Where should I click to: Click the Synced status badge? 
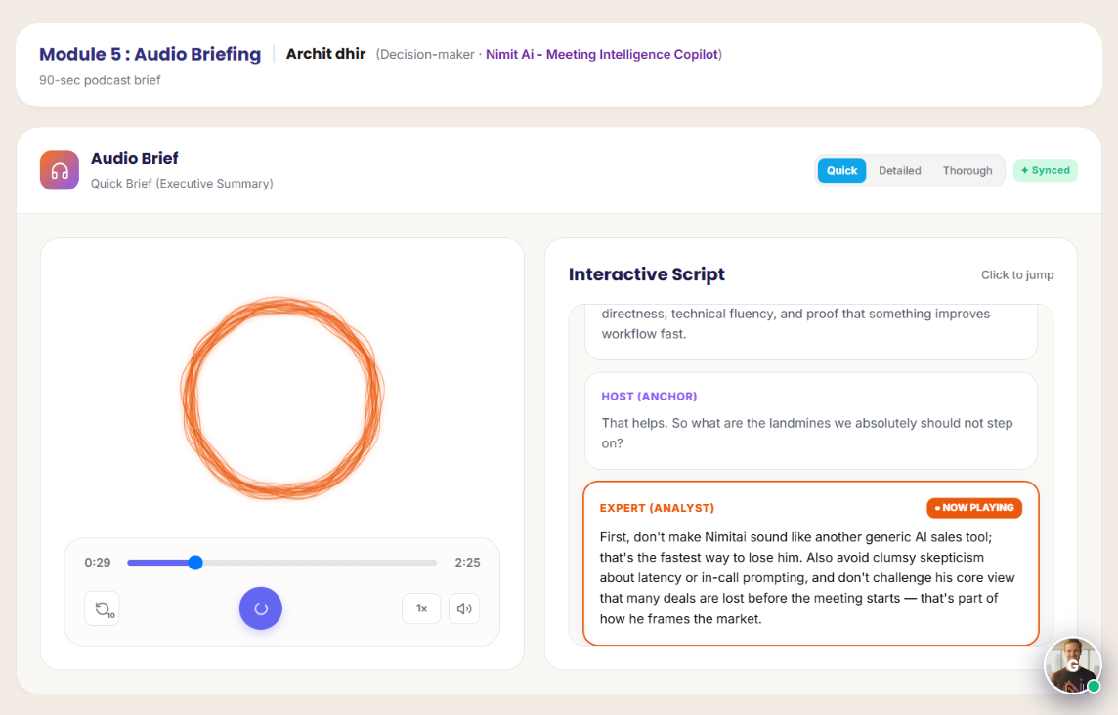(1046, 170)
